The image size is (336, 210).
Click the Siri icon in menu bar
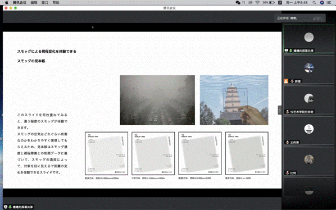(x=322, y=3)
